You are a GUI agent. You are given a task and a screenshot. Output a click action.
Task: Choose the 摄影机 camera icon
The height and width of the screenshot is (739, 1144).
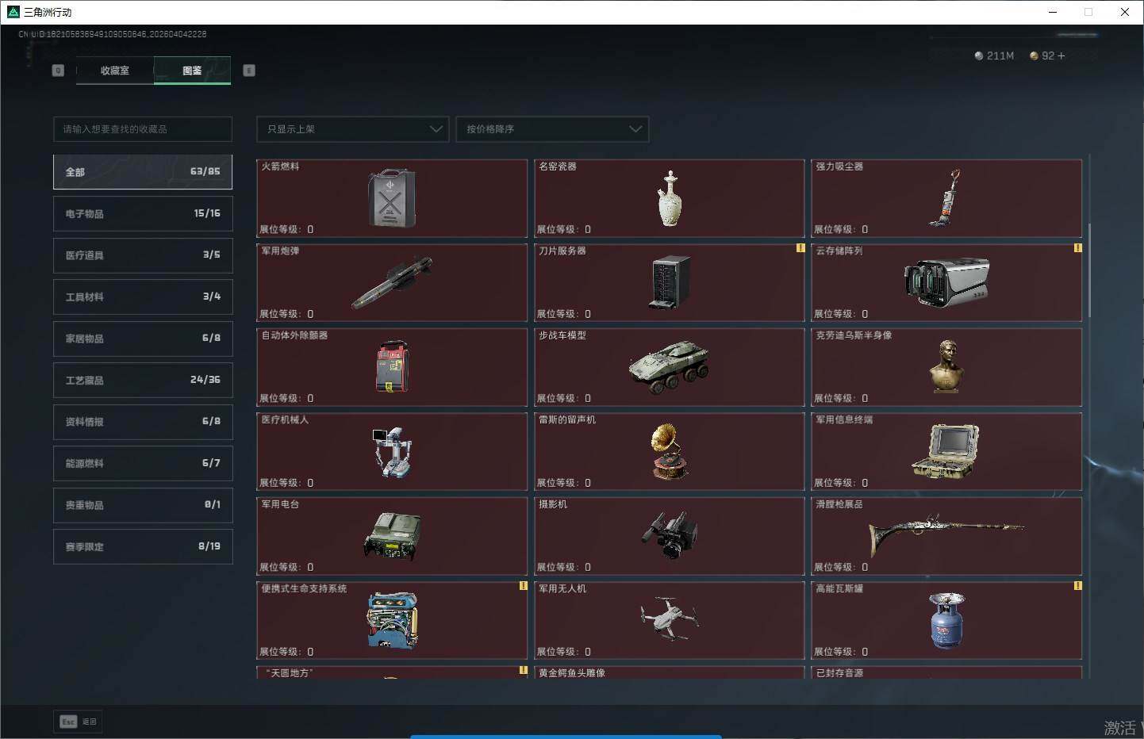[670, 535]
